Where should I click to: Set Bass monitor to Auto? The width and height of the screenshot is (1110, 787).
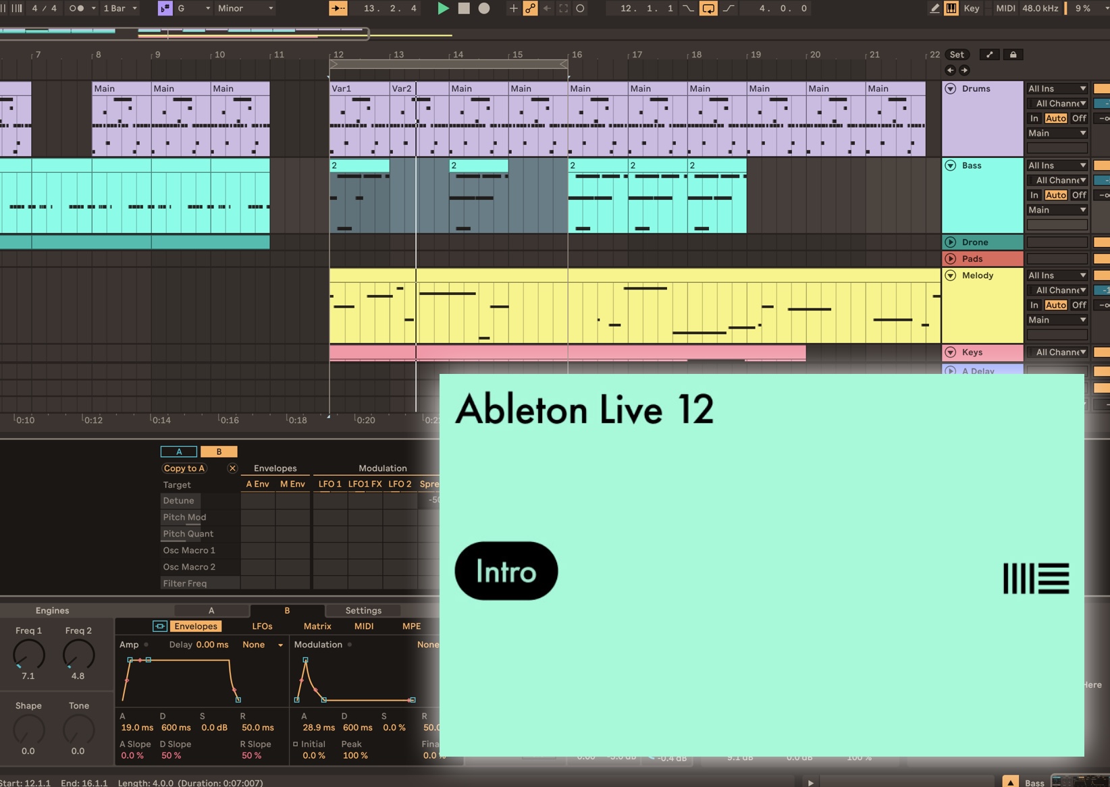coord(1055,195)
